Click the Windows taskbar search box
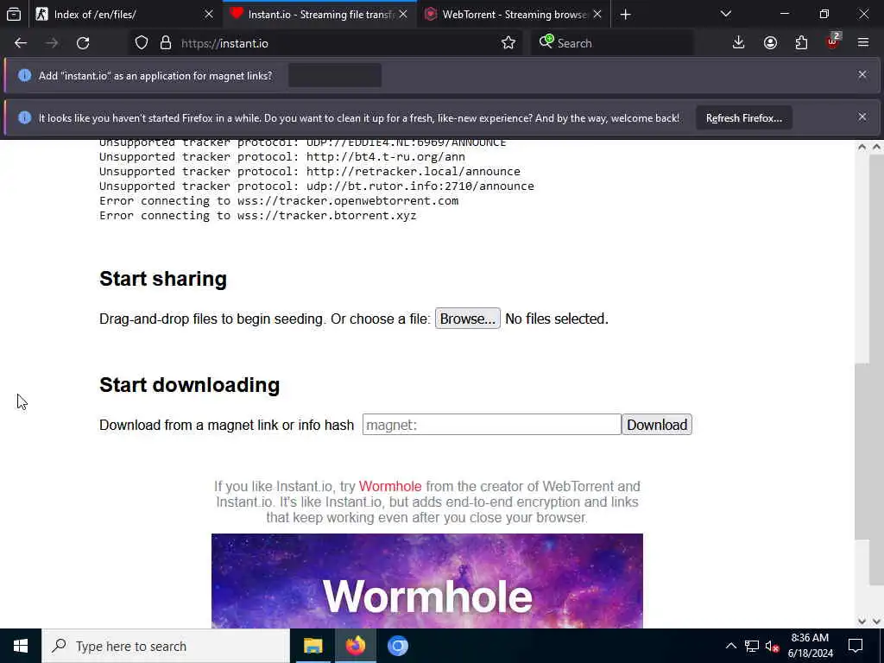Image resolution: width=884 pixels, height=663 pixels. (165, 646)
